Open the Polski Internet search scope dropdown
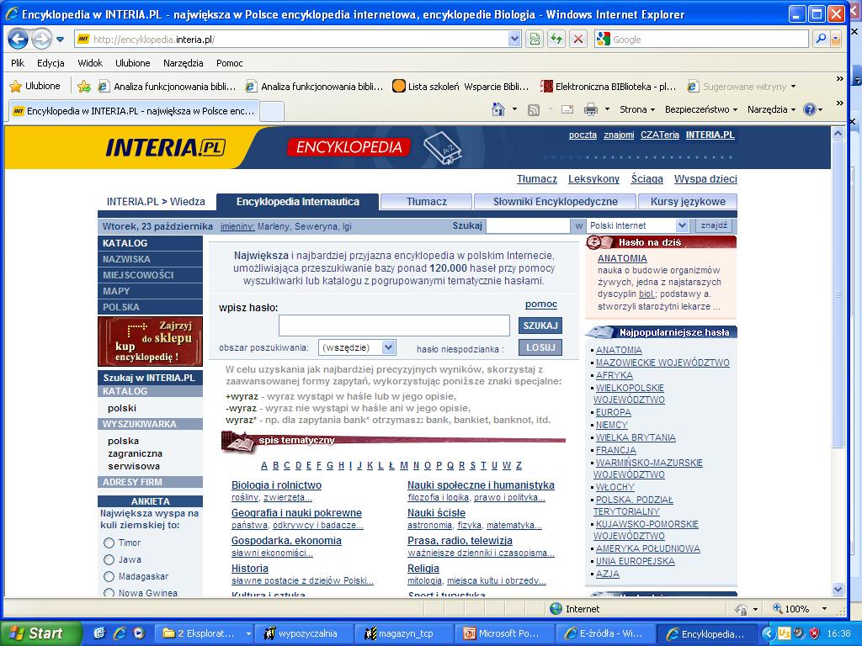Viewport: 862px width, 646px height. pyautogui.click(x=637, y=225)
